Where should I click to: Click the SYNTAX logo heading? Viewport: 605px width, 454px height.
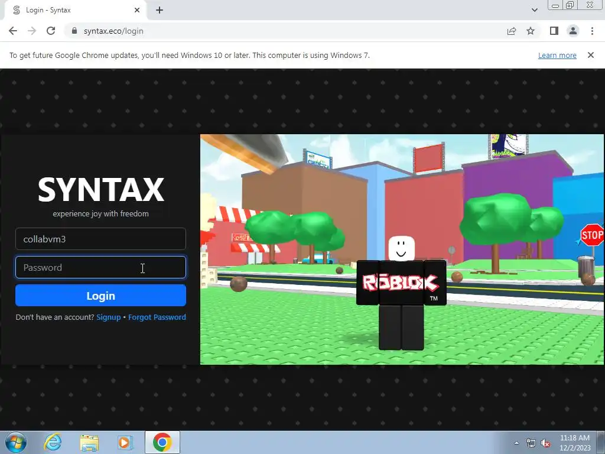point(101,190)
